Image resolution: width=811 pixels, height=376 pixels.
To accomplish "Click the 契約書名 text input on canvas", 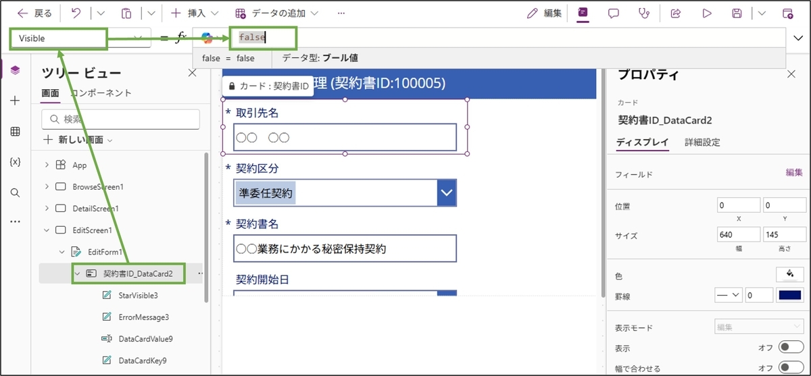I will pos(345,248).
